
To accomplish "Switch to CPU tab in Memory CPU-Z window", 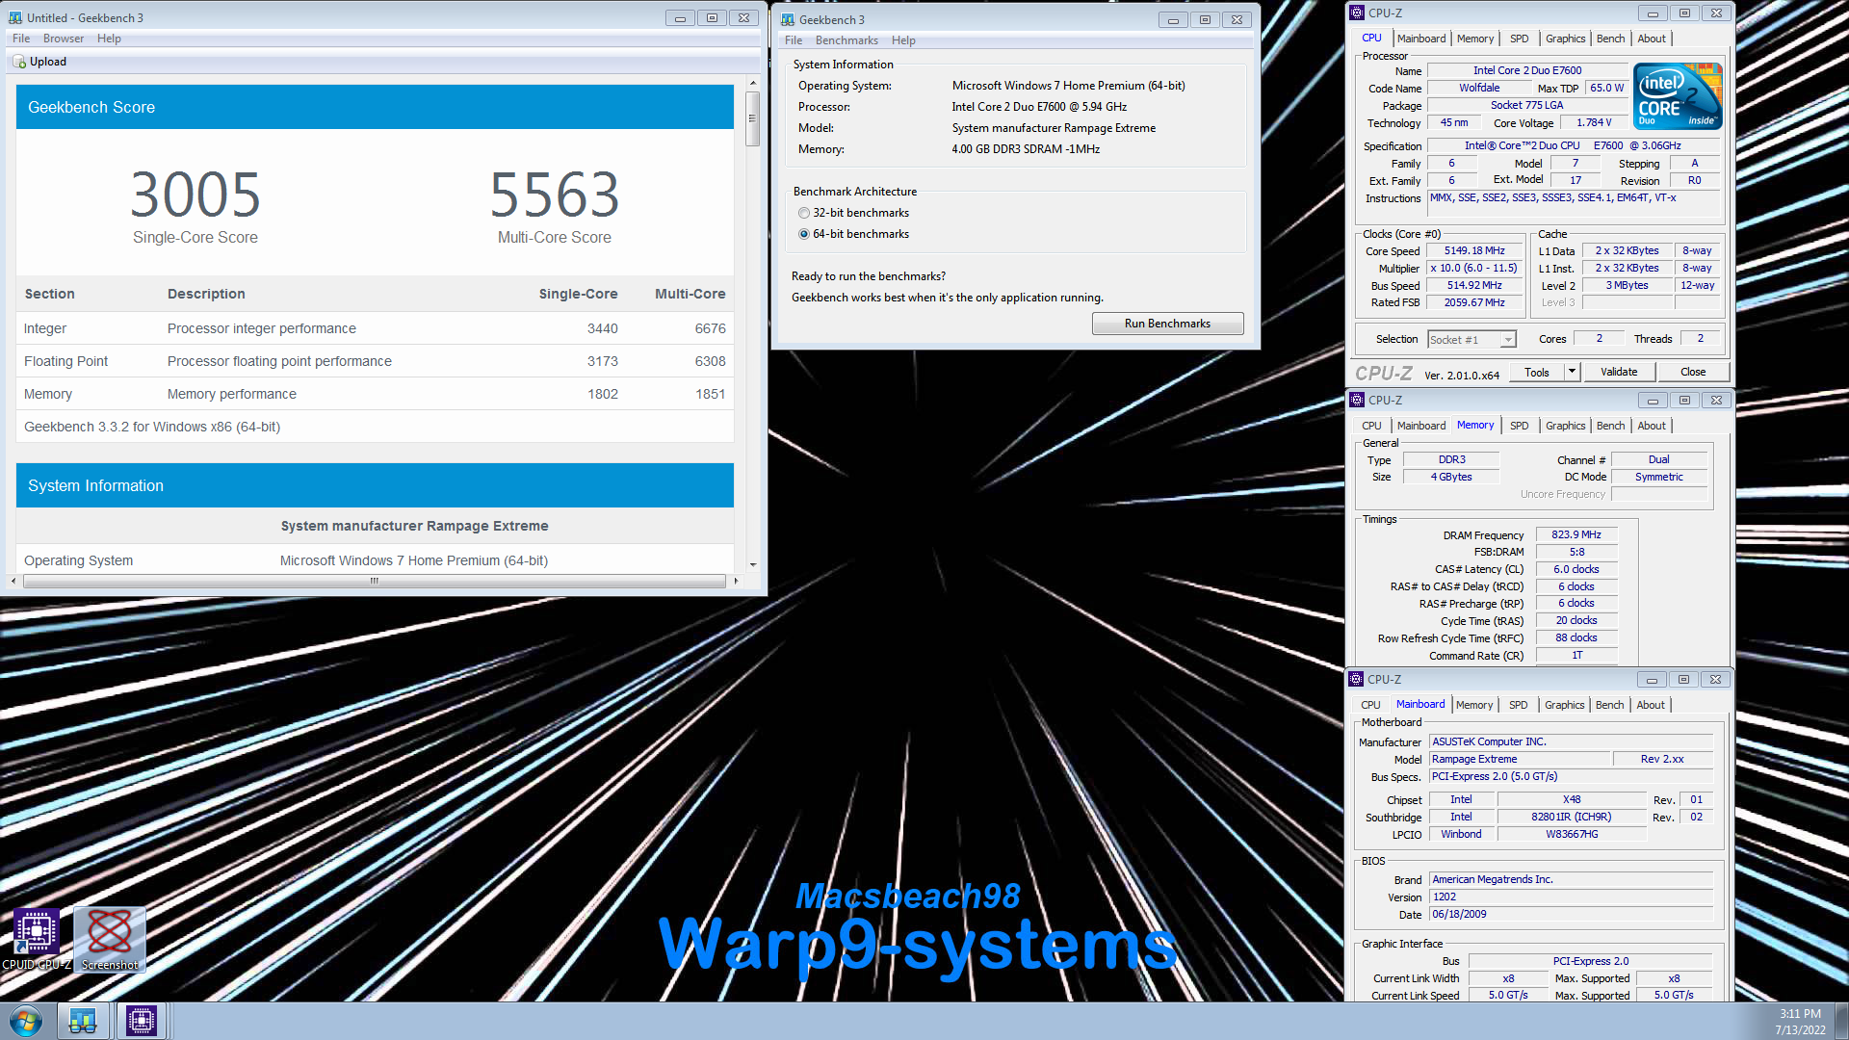I will [x=1371, y=426].
